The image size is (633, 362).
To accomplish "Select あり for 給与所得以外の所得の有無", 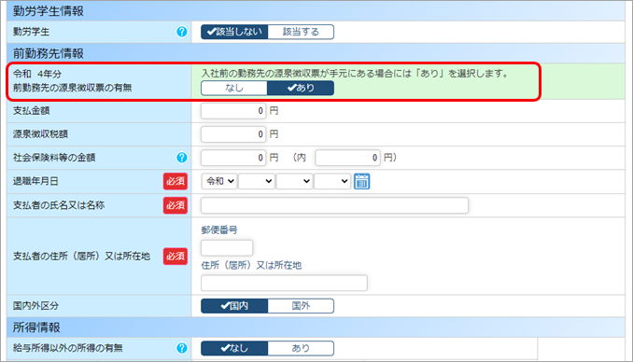I will [301, 348].
